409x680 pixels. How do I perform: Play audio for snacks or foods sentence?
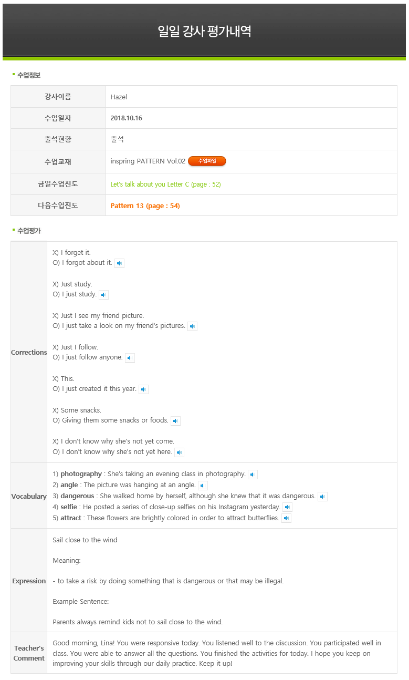tap(176, 421)
